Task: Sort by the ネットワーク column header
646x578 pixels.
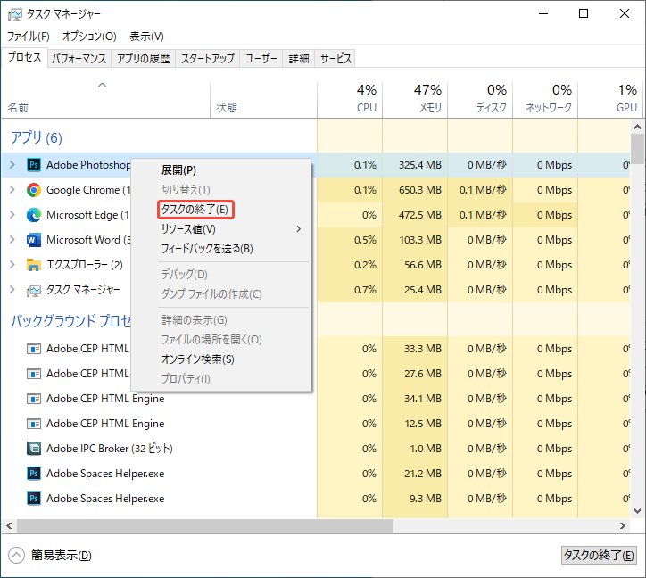Action: click(x=545, y=99)
